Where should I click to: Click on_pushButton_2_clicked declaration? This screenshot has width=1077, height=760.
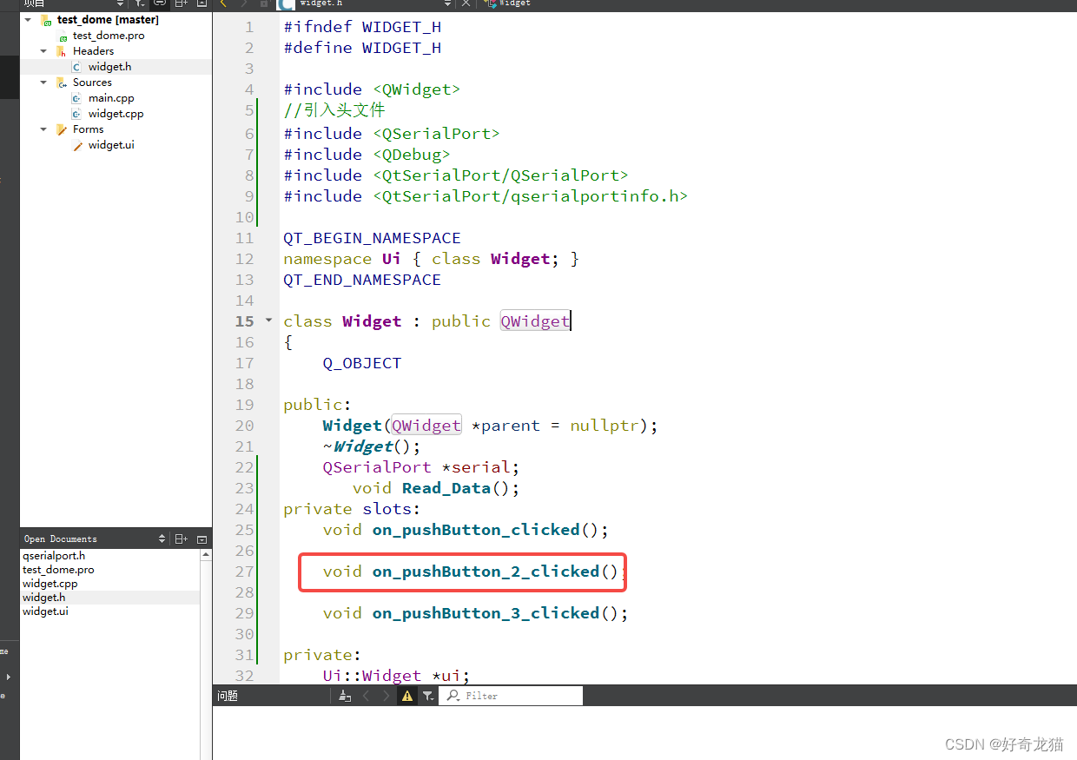click(486, 572)
